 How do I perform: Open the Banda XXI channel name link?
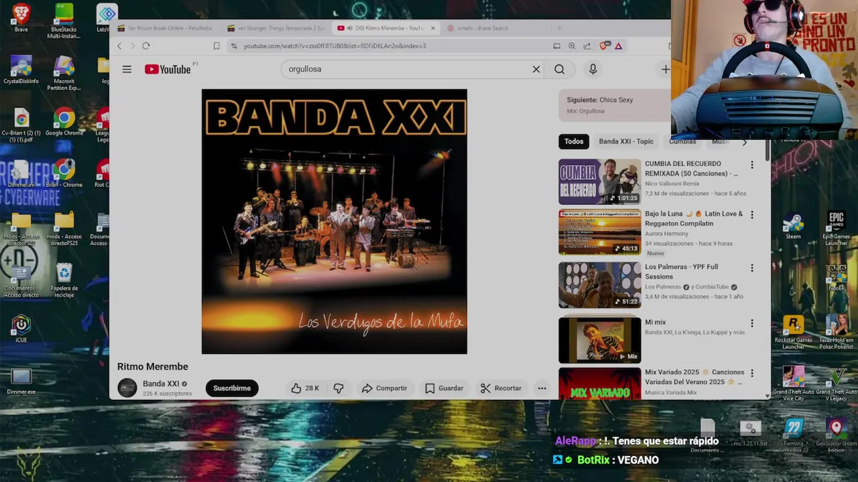[x=161, y=384]
